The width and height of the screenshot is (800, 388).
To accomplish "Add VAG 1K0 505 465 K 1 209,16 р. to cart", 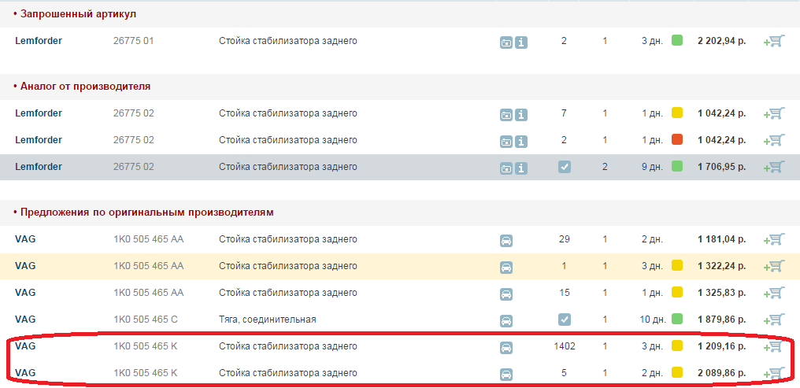I will pyautogui.click(x=773, y=347).
